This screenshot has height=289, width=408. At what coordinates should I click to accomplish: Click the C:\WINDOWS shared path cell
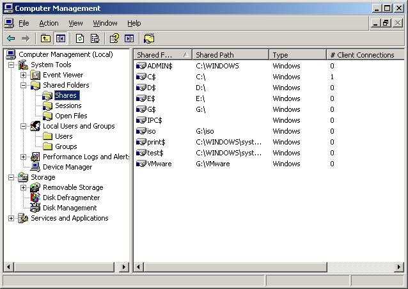tap(217, 66)
